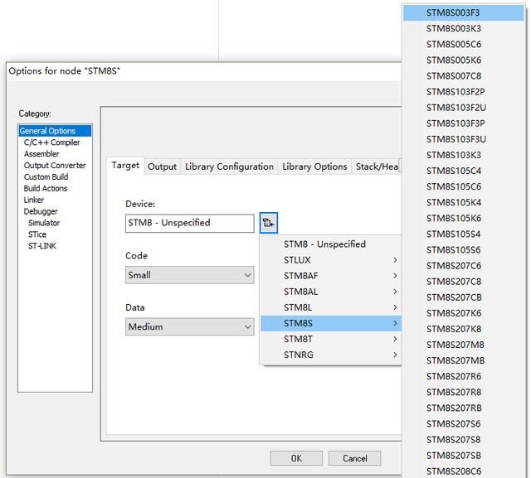The height and width of the screenshot is (478, 531).
Task: Expand the STM8S device submenu
Action: pos(331,323)
